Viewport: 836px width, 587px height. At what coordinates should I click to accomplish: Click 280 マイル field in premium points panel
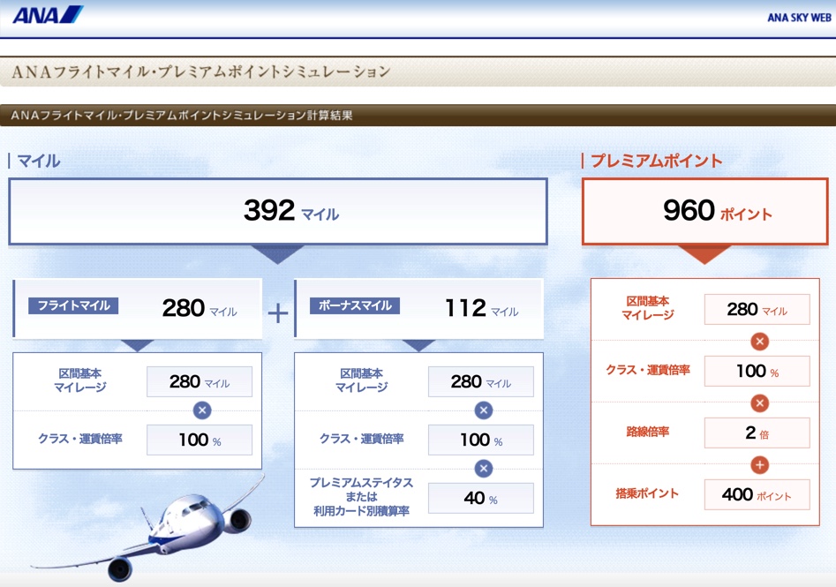tap(757, 309)
